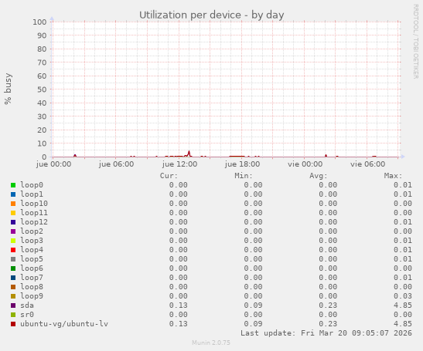The height and width of the screenshot is (351, 423).
Task: Click the loop9 mustard color swatch
Action: [x=13, y=296]
